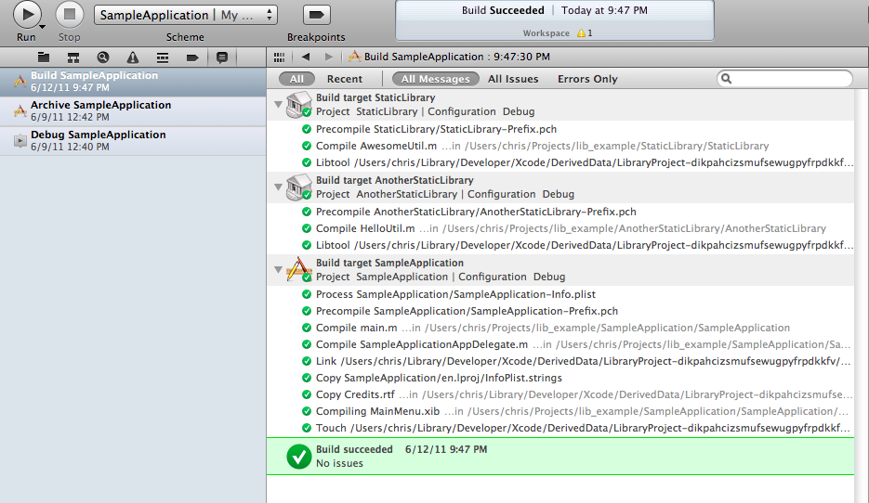Click the green check beside Compile main.m

pyautogui.click(x=306, y=328)
